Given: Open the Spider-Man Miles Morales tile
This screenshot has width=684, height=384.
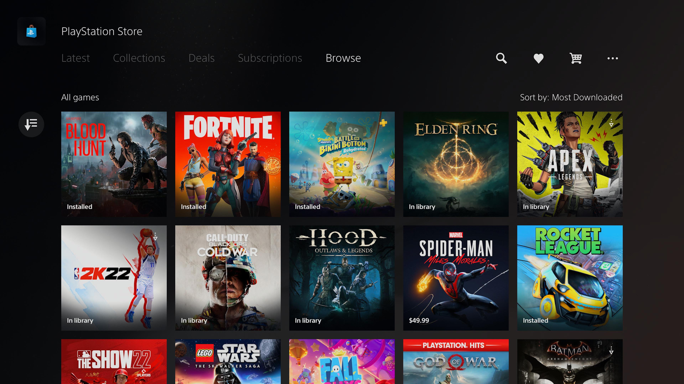Looking at the screenshot, I should [456, 278].
